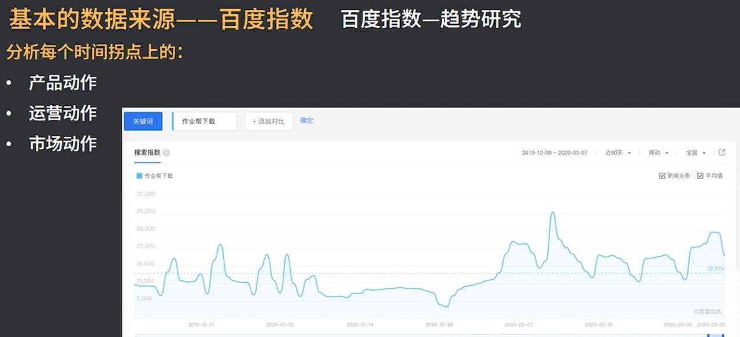This screenshot has height=337, width=740.
Task: Click the 2020-01-26 x-axis date label
Action: (439, 325)
